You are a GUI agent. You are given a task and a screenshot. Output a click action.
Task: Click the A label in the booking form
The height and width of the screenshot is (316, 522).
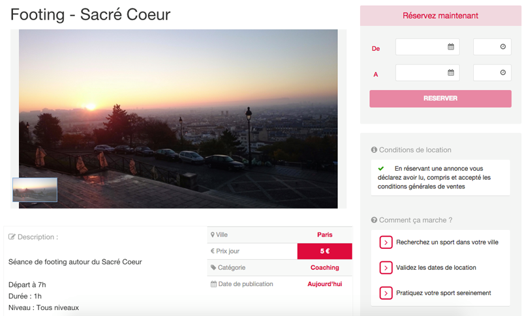[x=376, y=74]
